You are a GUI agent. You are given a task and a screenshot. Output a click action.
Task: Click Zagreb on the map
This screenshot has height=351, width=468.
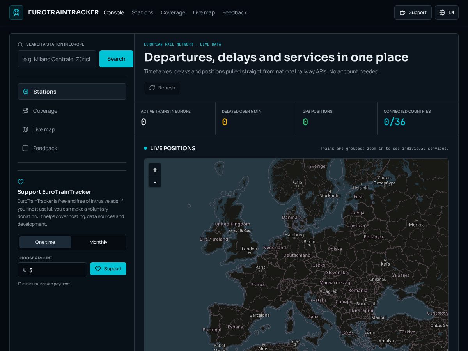click(x=330, y=291)
